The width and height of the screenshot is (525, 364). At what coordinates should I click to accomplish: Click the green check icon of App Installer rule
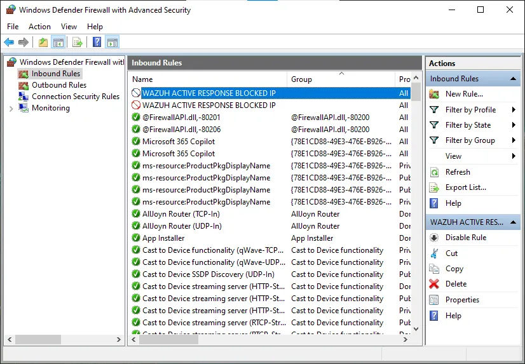coord(135,238)
